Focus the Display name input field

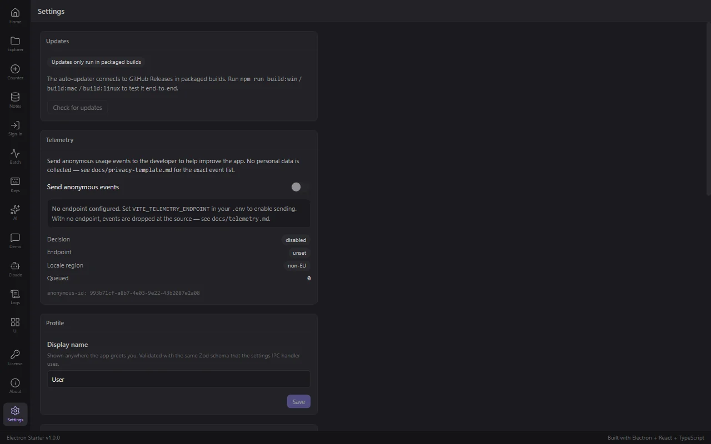point(178,380)
